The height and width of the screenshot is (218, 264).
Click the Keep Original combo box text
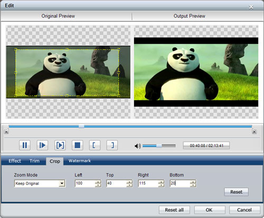27,183
